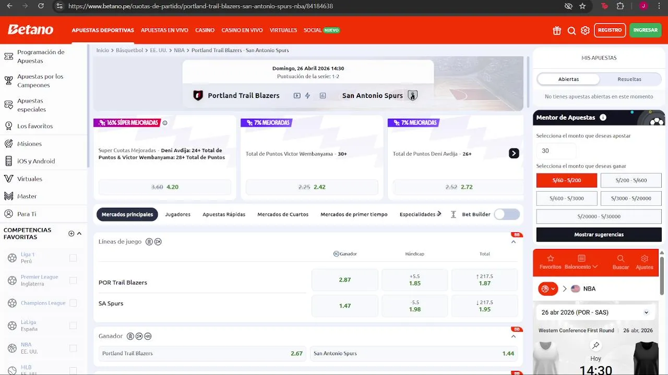Select the S/200 - S/600 win range

point(631,180)
